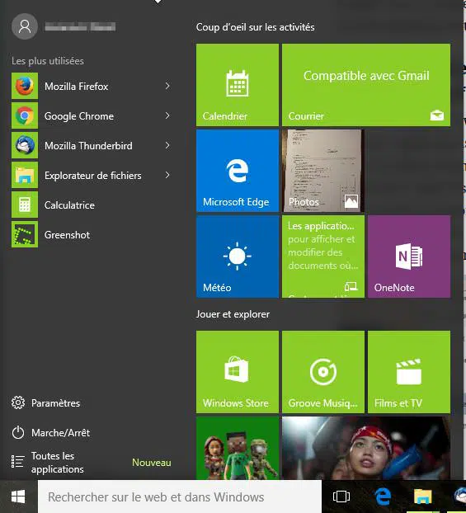Select the Greenshot text label
Image resolution: width=466 pixels, height=513 pixels.
tap(67, 235)
